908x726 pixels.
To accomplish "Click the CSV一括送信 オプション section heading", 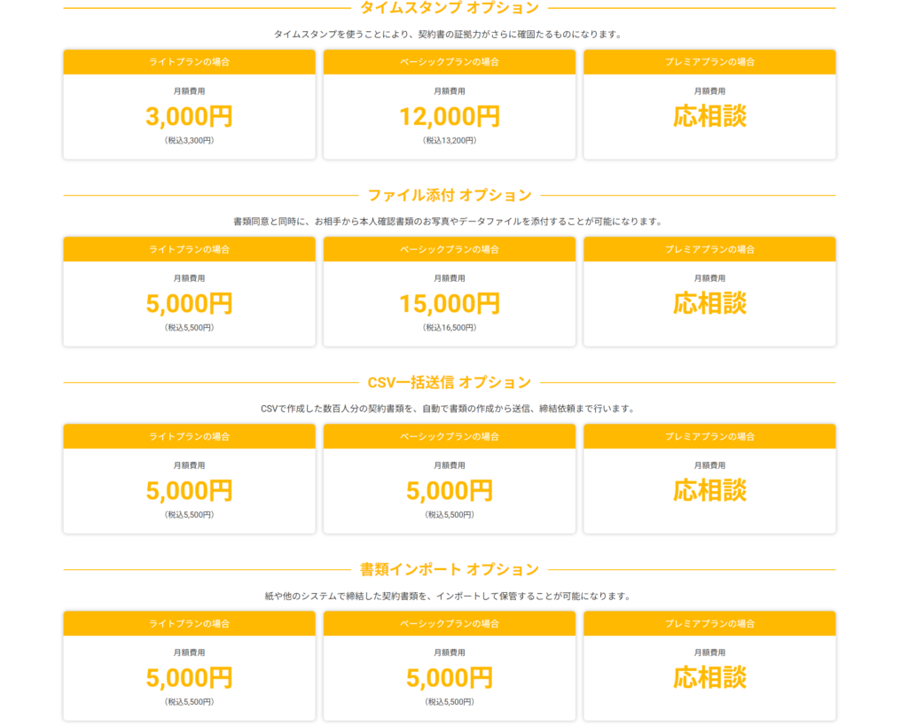I will pos(450,382).
